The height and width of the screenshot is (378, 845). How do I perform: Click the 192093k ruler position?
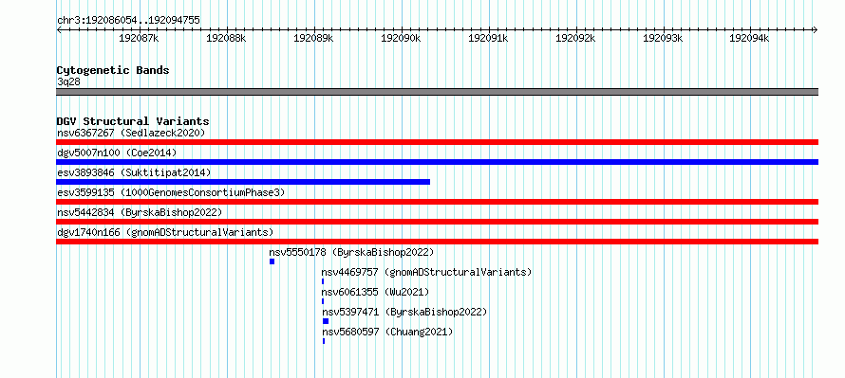click(x=664, y=38)
